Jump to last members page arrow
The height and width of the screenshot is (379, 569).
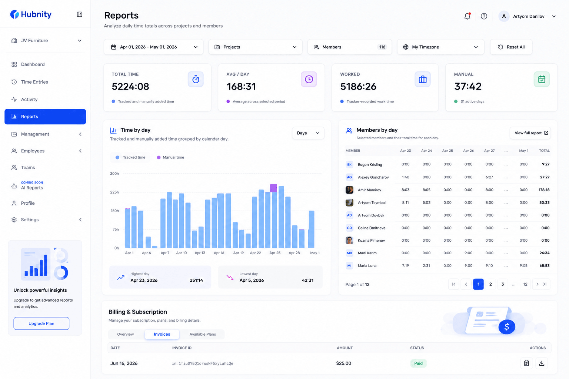[x=545, y=284]
